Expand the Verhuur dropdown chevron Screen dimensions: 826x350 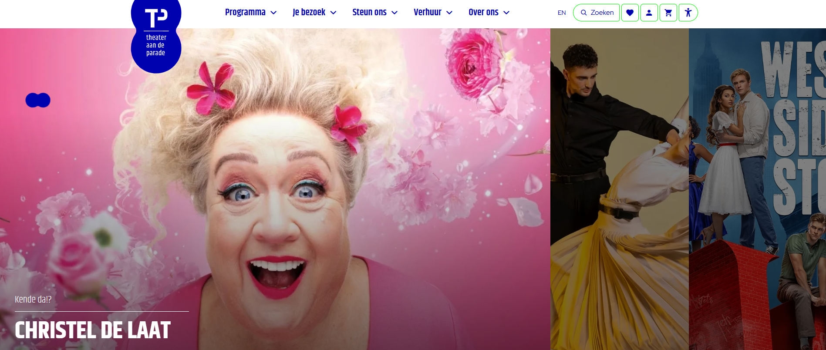coord(449,13)
